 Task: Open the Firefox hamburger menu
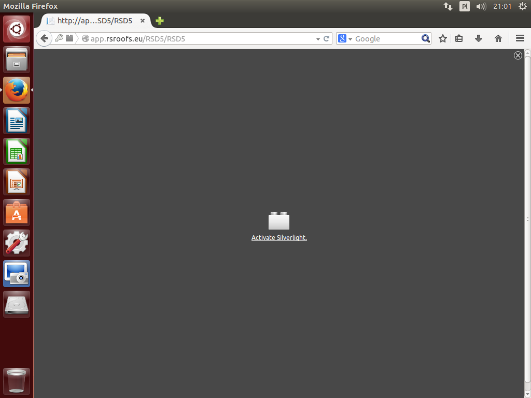click(x=520, y=38)
